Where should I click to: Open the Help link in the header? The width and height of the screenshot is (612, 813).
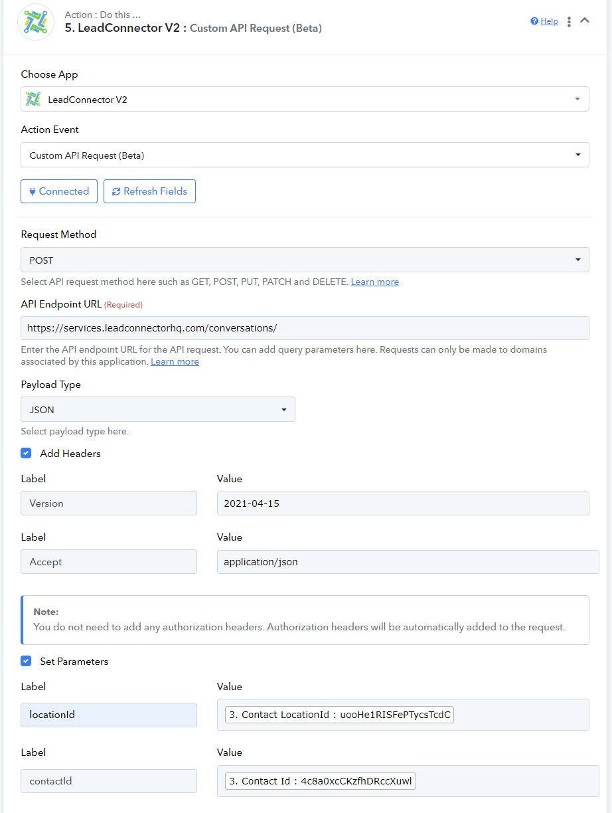[549, 21]
